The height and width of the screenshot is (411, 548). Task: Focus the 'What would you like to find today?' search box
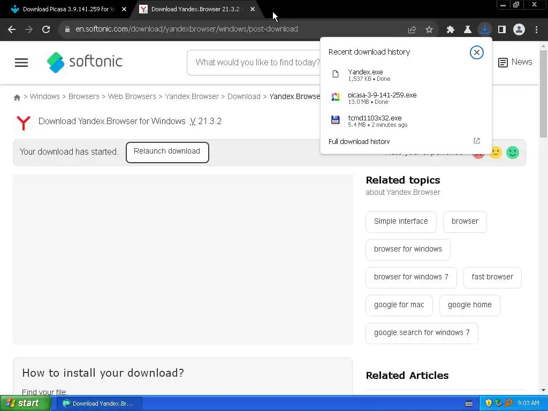254,63
